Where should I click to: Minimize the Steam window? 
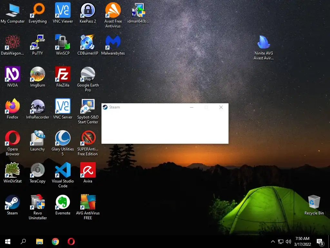[191, 107]
